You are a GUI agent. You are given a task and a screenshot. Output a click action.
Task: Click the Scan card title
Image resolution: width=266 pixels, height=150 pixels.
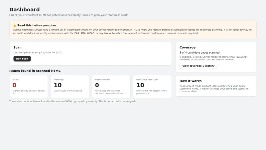[x=18, y=47]
